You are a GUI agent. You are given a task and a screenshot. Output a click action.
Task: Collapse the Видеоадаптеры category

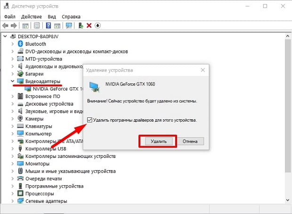coord(12,81)
